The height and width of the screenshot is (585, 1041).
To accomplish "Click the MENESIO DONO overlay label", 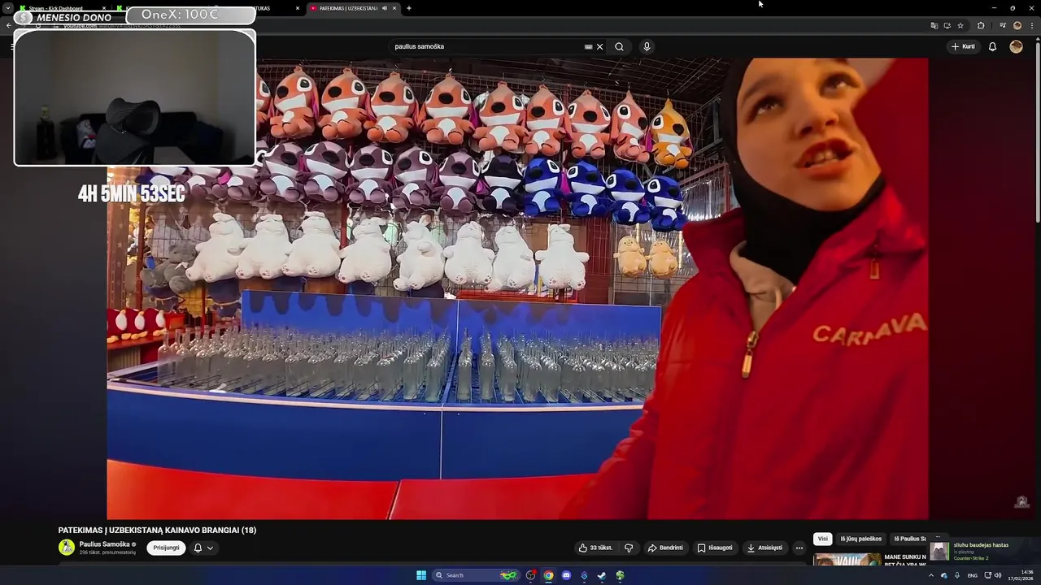I will (74, 17).
